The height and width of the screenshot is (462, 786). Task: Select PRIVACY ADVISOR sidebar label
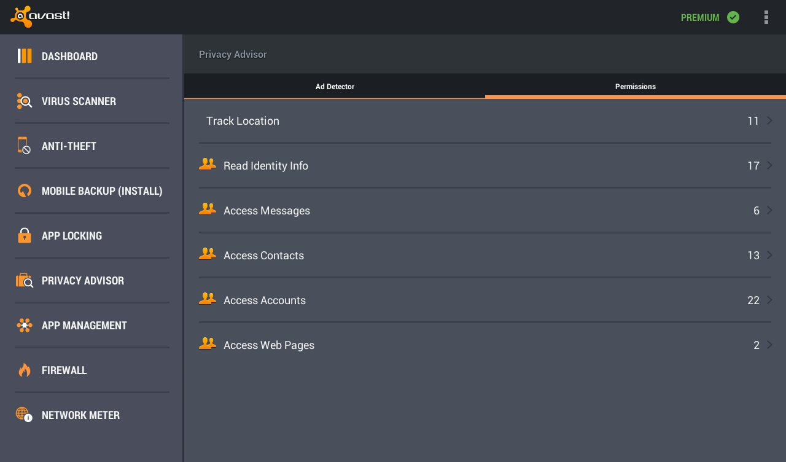(x=83, y=281)
